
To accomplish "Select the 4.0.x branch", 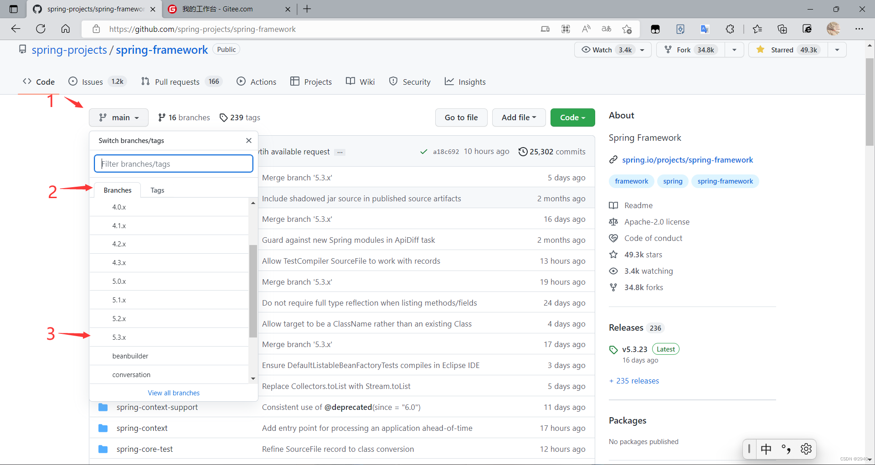I will click(x=169, y=207).
